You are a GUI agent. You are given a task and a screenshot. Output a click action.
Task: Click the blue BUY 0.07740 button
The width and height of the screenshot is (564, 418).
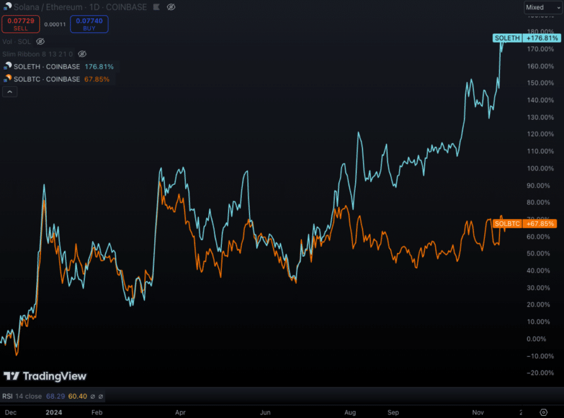coord(89,24)
